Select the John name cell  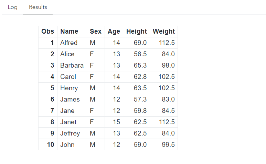coord(67,145)
